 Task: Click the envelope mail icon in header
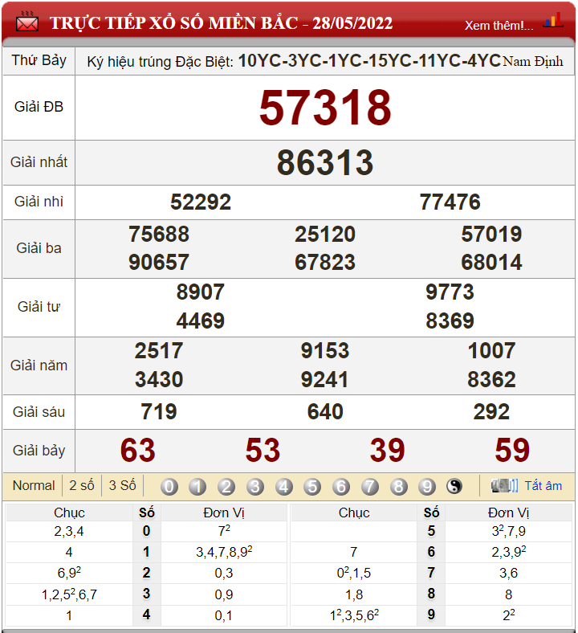pos(27,22)
